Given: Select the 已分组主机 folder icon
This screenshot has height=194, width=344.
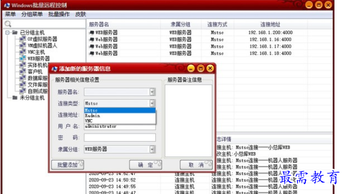Looking at the screenshot, I should tap(15, 33).
